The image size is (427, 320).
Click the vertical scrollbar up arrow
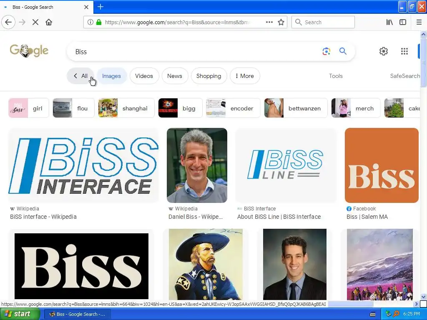(423, 34)
